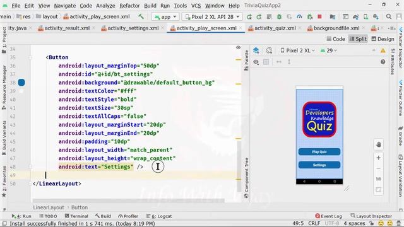Open the AVD Manager icon
The height and width of the screenshot is (227, 404).
click(x=365, y=17)
